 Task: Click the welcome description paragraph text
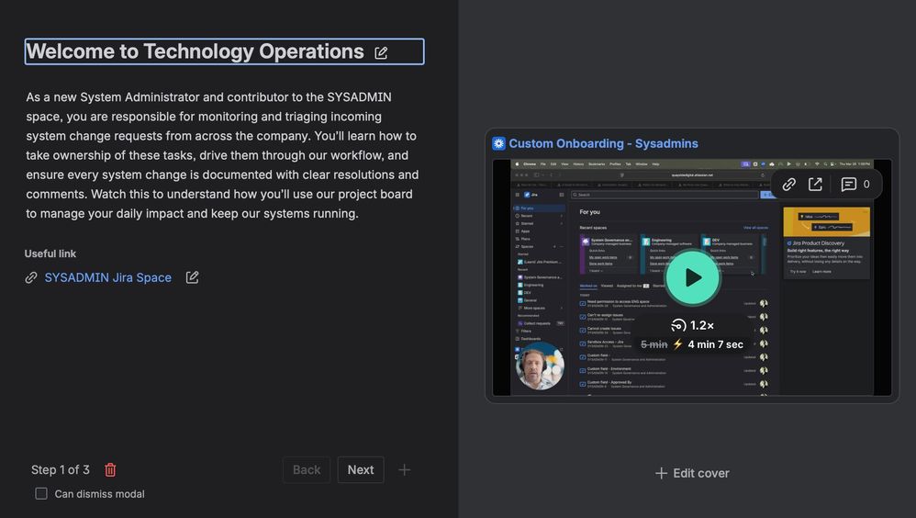(x=222, y=155)
